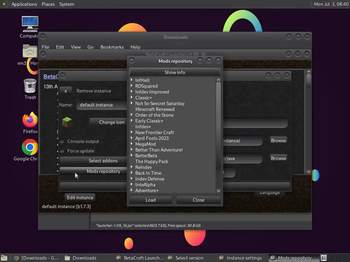Click the grass block instance icon
This screenshot has width=350, height=262.
tap(67, 122)
